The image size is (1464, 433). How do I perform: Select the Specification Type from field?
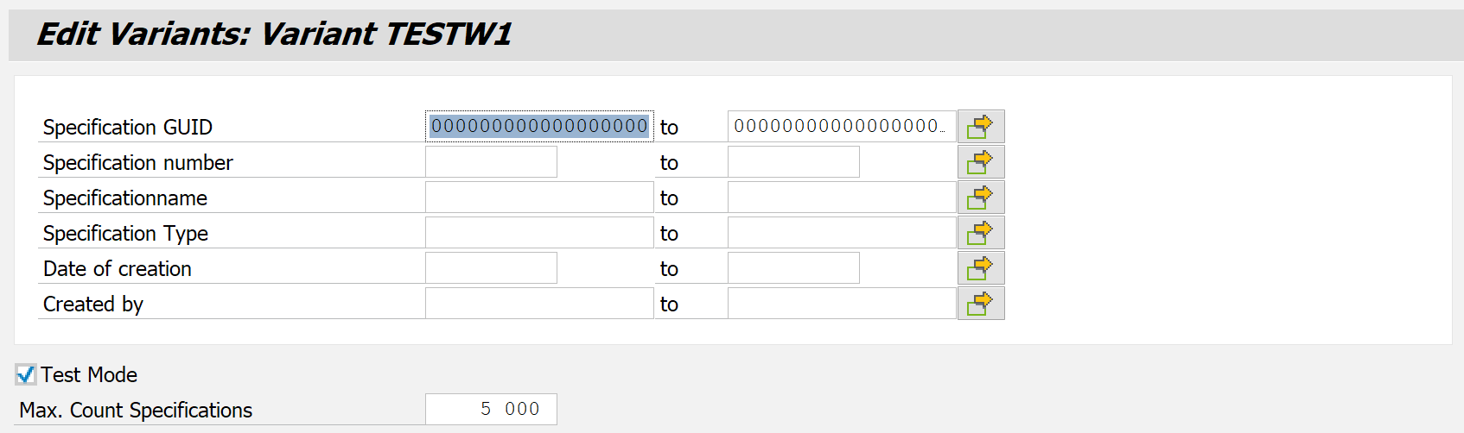tap(538, 233)
